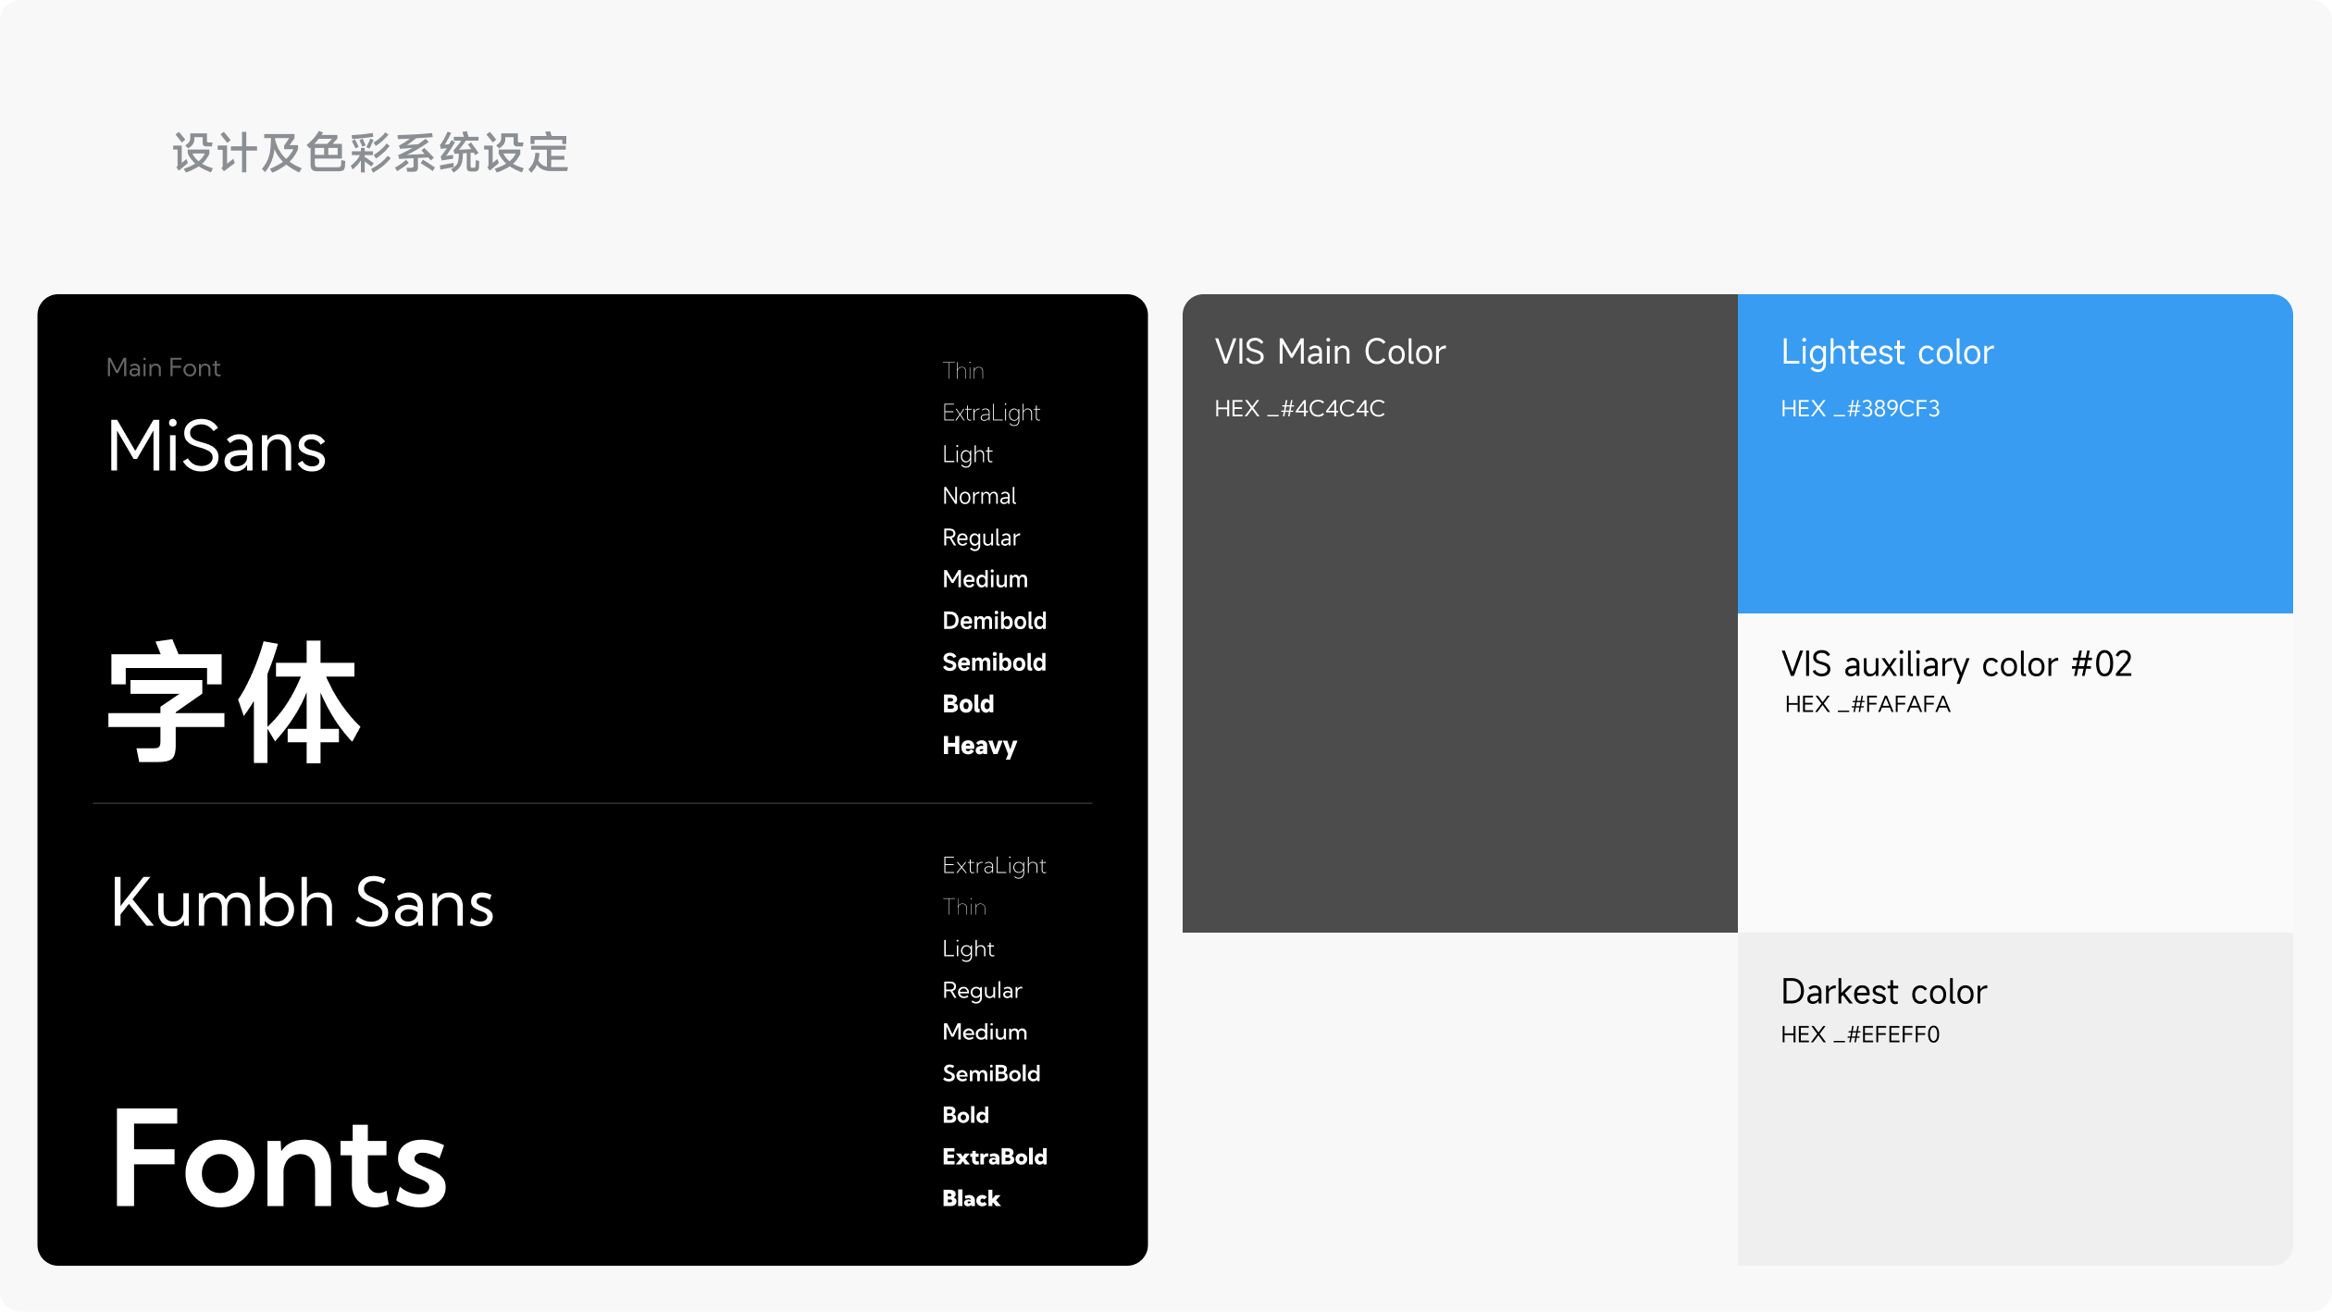Click the MiSans ExtraLight weight
Viewport: 2332px width, 1312px height.
click(990, 413)
